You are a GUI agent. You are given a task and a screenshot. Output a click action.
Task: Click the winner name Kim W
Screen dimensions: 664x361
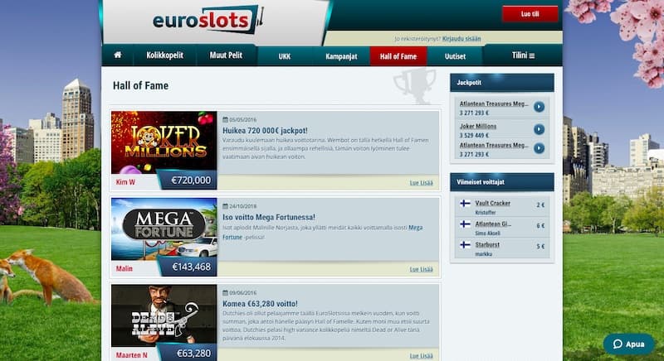pyautogui.click(x=125, y=182)
